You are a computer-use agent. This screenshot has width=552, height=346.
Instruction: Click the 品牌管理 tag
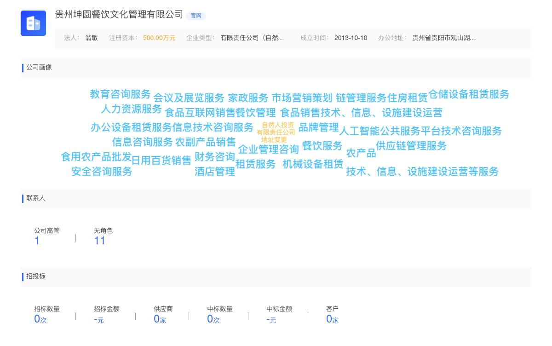click(x=319, y=127)
